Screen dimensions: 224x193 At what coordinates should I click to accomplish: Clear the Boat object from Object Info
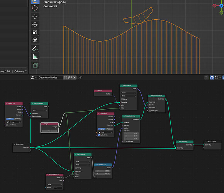pos(112,132)
